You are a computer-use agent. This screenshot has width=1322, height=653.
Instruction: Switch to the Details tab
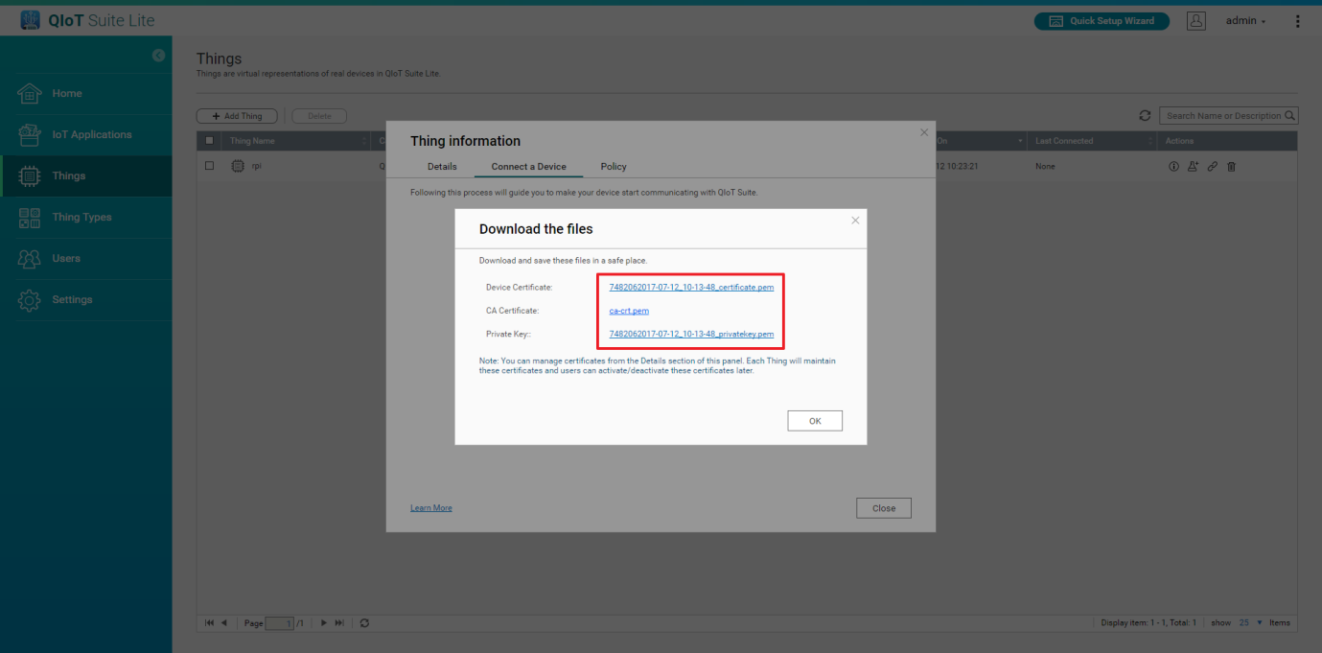442,167
